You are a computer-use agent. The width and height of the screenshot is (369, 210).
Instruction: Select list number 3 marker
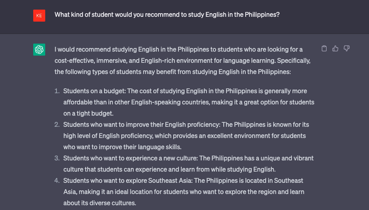57,158
